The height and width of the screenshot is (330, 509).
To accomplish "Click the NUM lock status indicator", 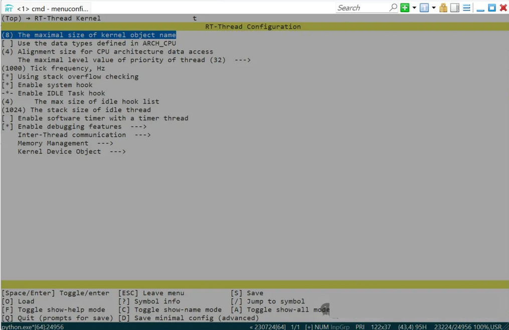I will pyautogui.click(x=321, y=326).
